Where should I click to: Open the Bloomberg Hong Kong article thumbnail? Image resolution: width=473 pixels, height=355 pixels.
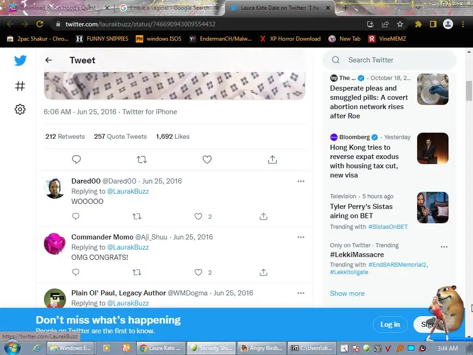(432, 148)
